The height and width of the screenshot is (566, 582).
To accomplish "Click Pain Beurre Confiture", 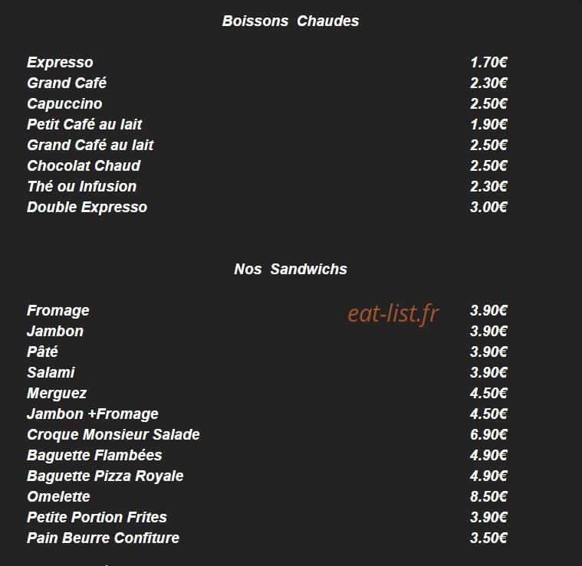I will [x=103, y=538].
